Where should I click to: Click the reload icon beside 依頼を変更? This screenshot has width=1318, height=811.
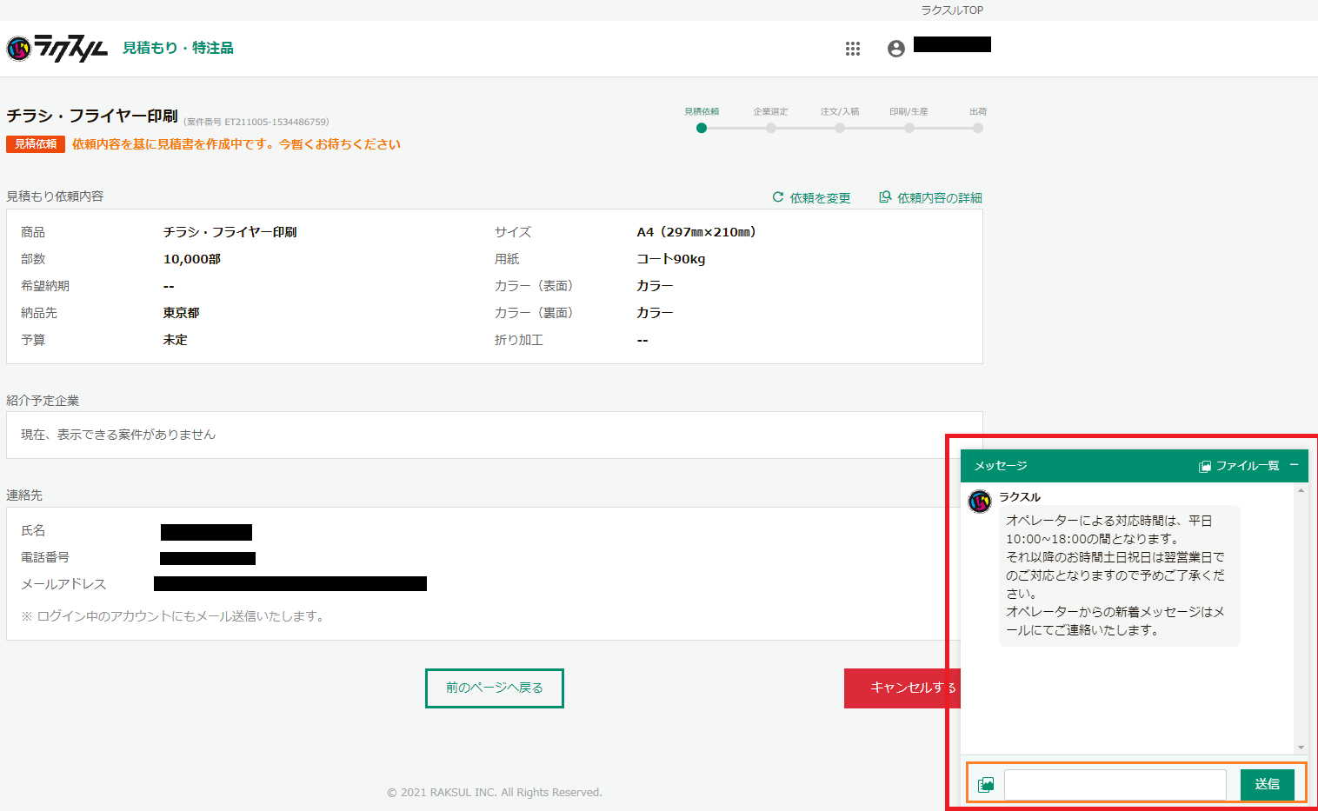(778, 197)
